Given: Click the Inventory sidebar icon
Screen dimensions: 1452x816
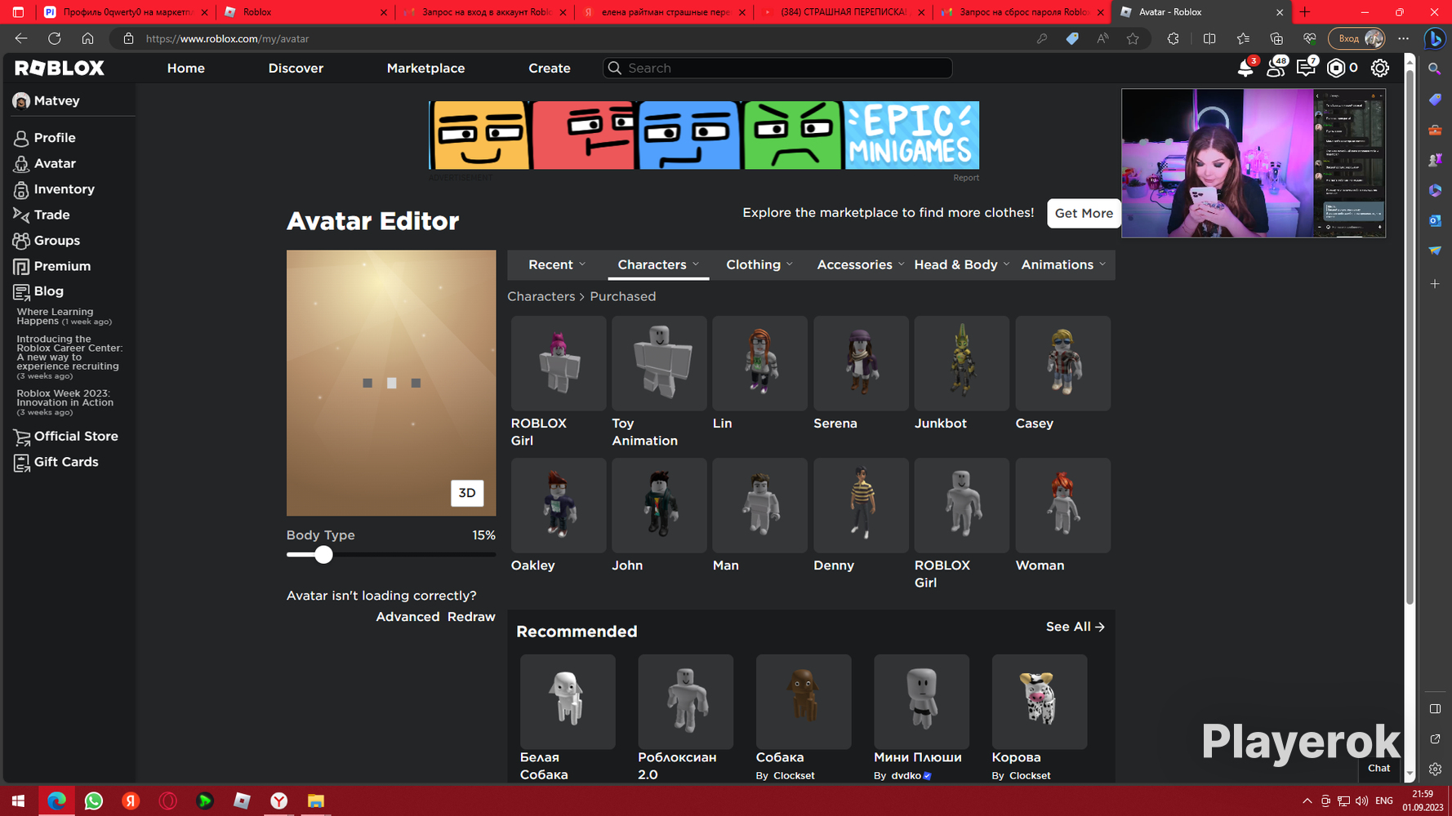Looking at the screenshot, I should click(x=21, y=190).
